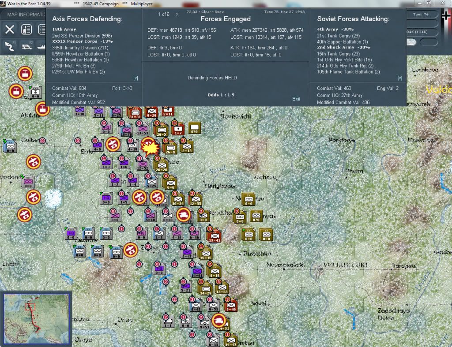Click the red viewport rectangle on minimap

tap(30, 307)
